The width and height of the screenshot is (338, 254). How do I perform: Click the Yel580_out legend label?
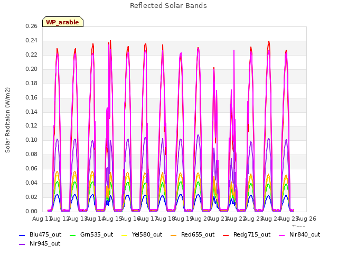[147, 234]
